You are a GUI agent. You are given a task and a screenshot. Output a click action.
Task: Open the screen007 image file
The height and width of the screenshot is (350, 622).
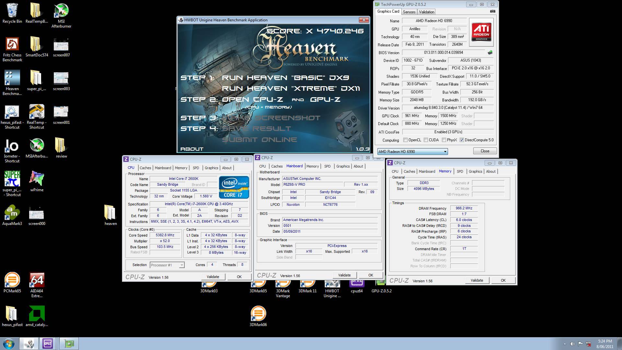pyautogui.click(x=61, y=47)
